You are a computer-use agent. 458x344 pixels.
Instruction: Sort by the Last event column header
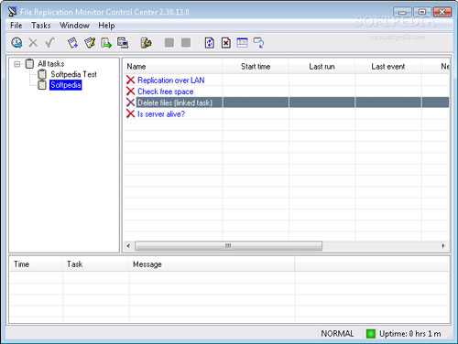coord(388,66)
